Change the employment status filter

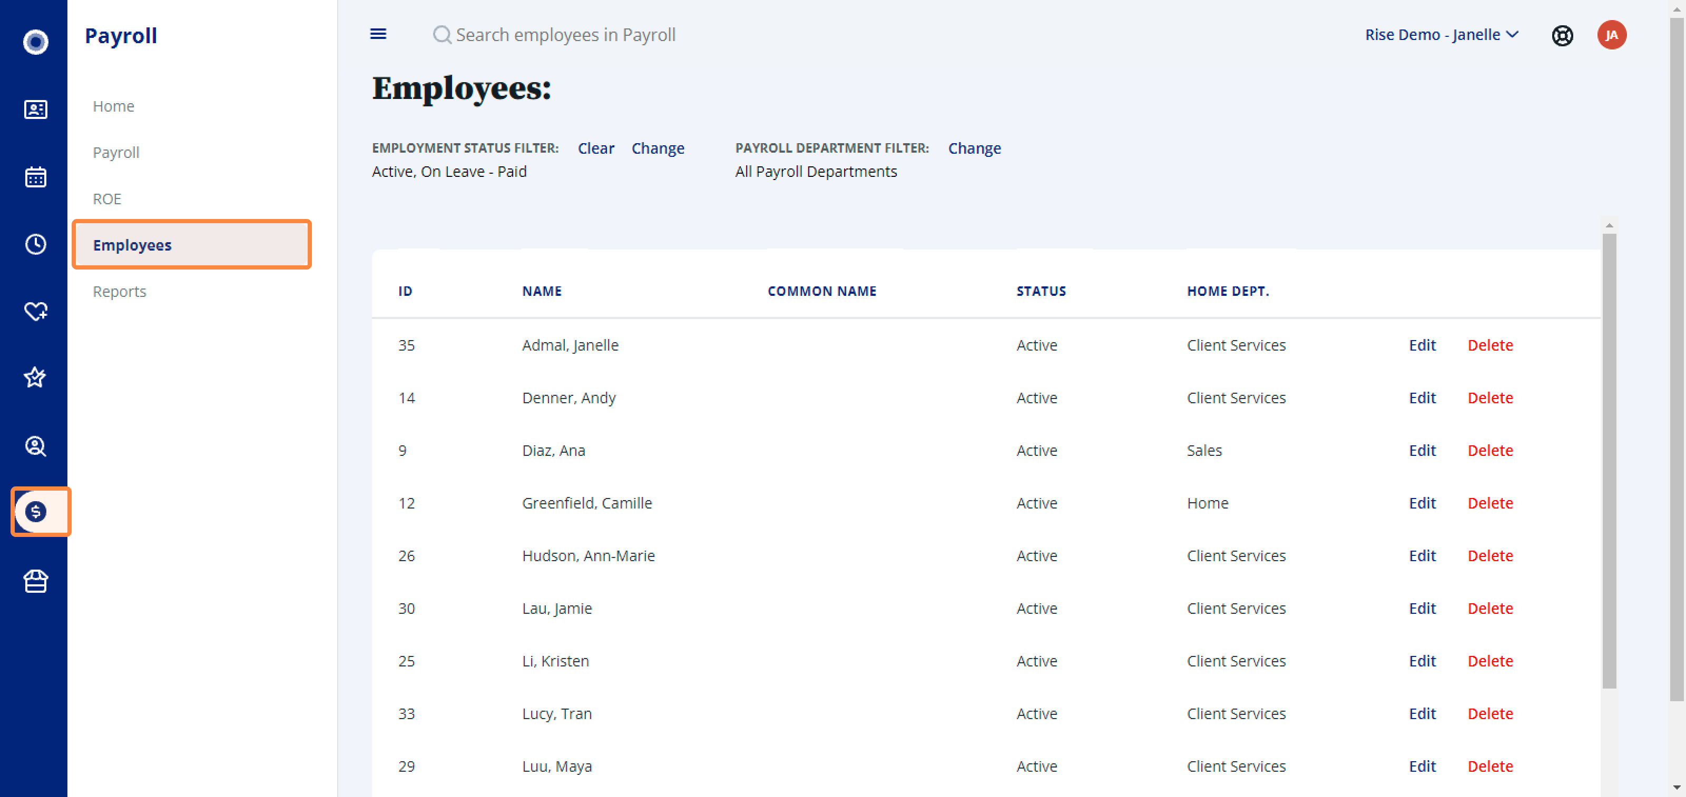(x=657, y=148)
